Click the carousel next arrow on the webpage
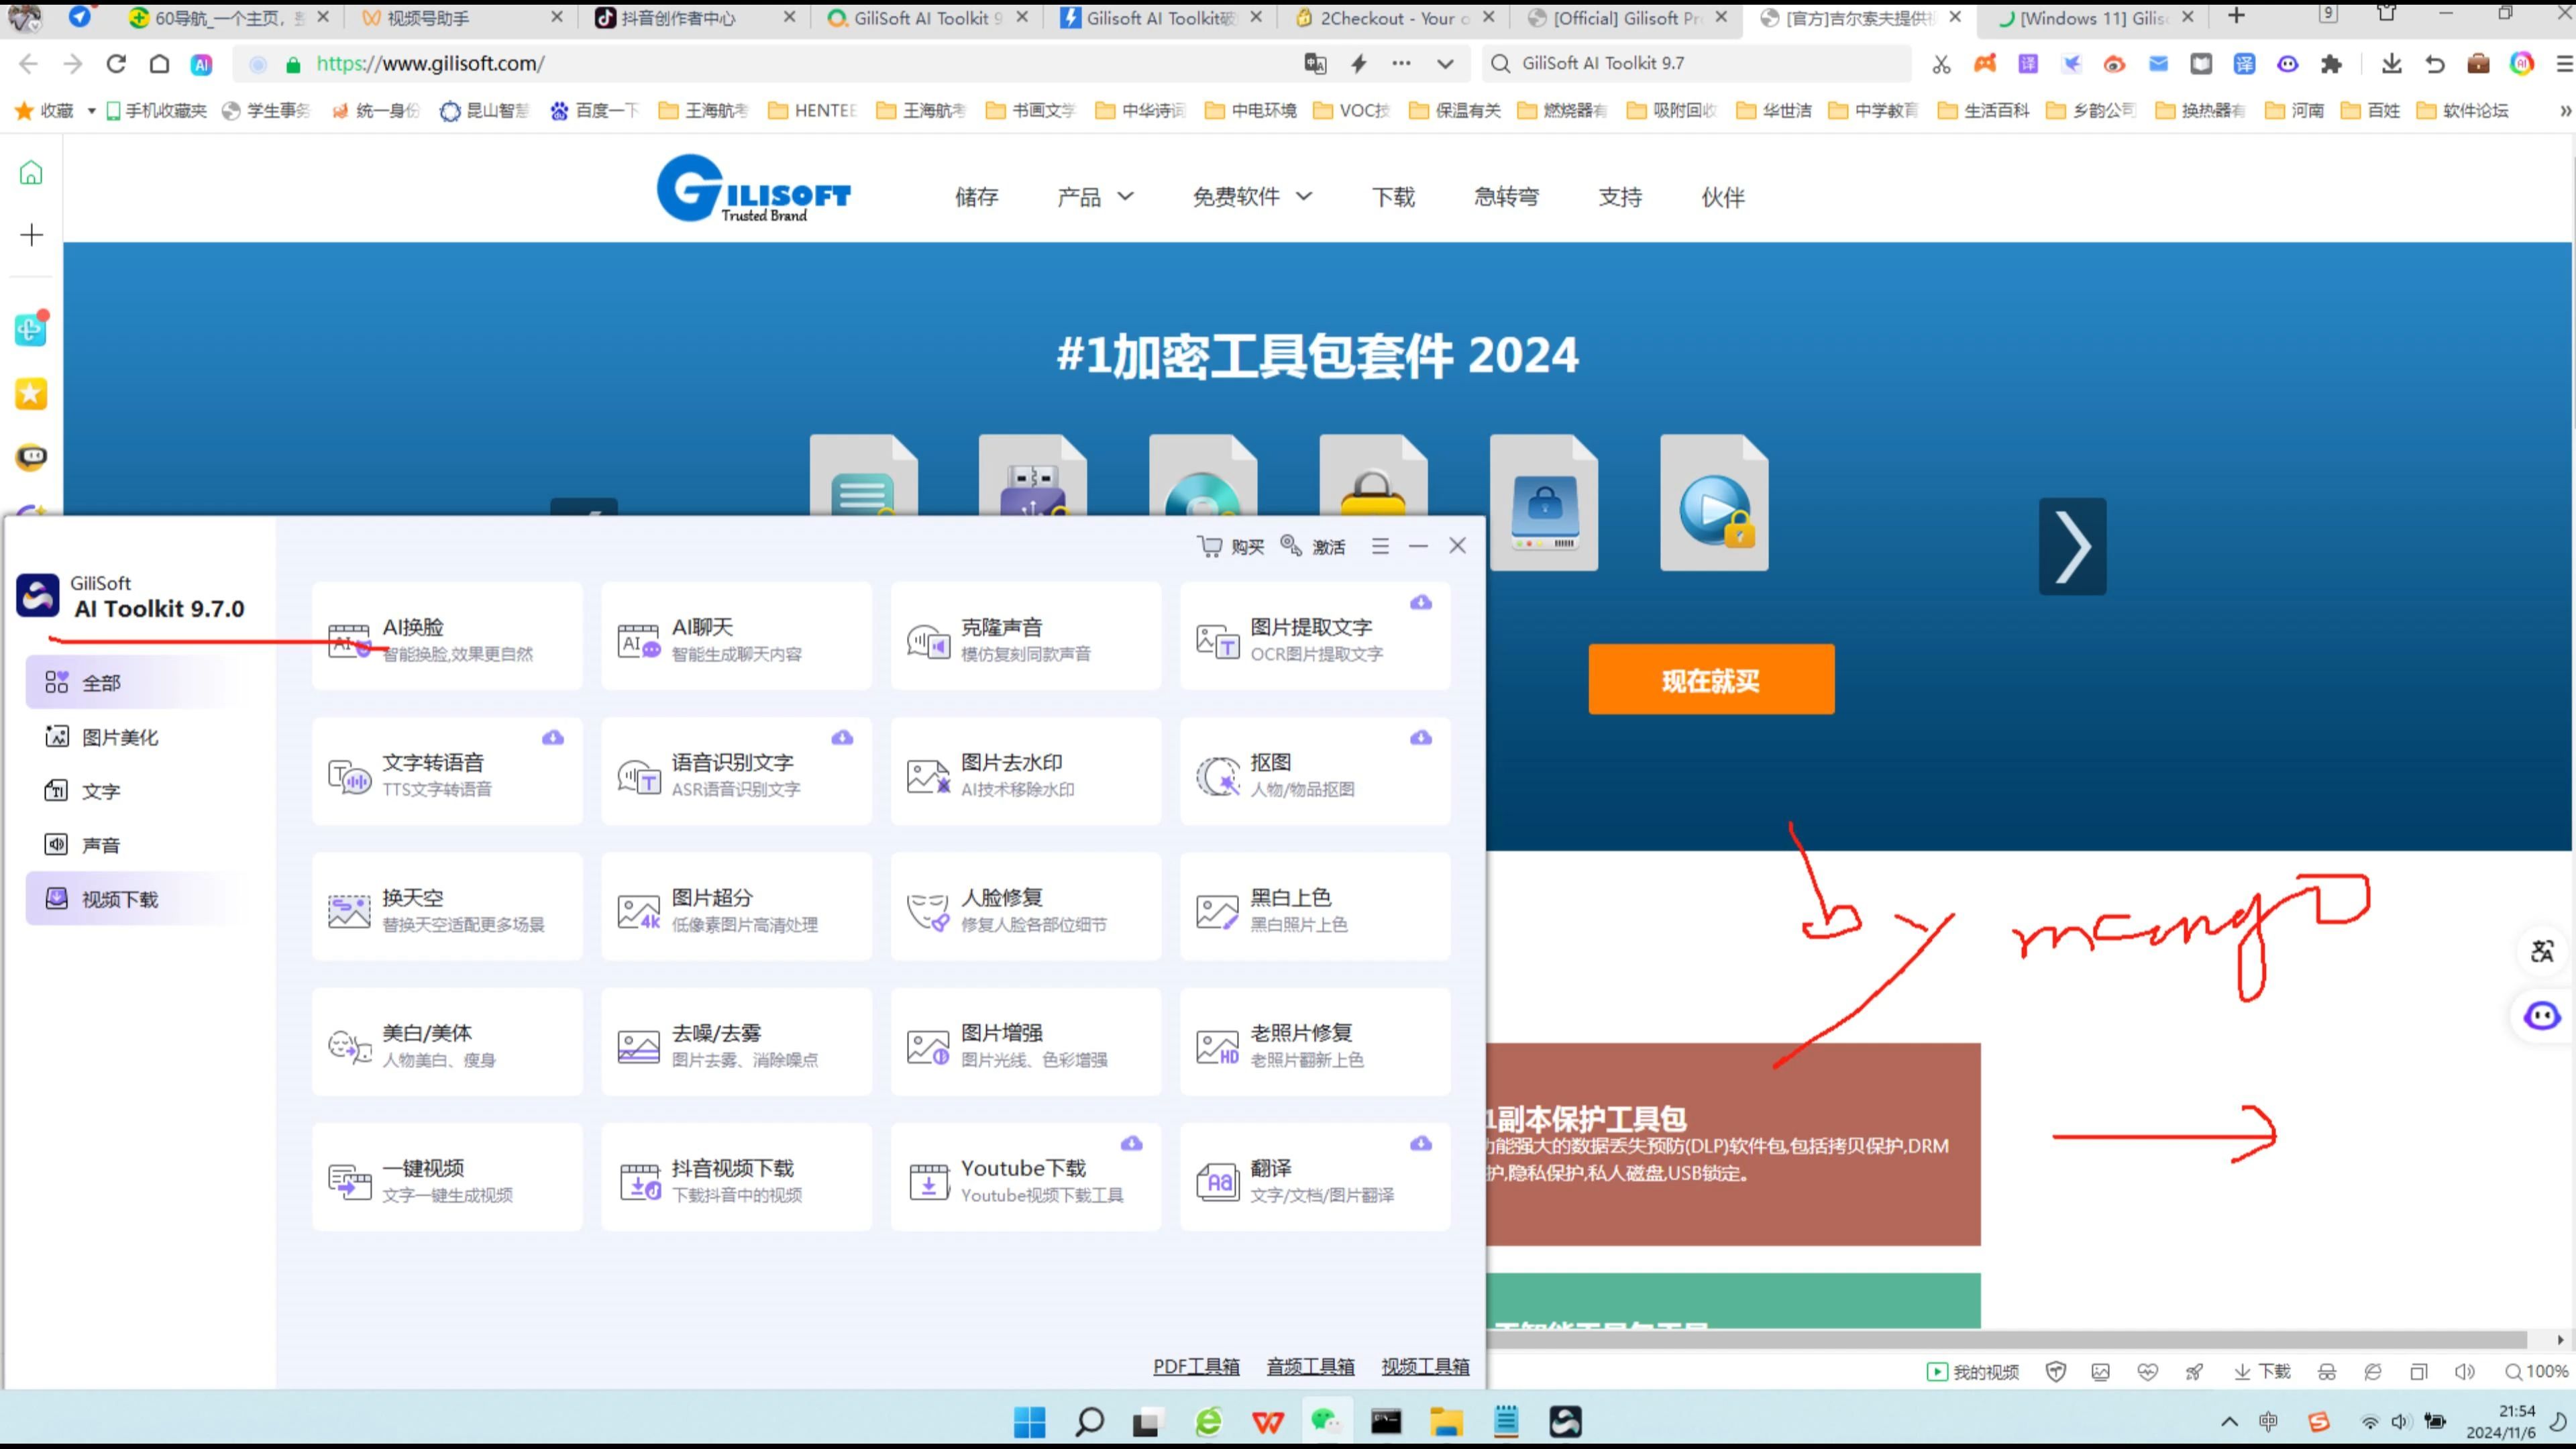The image size is (2576, 1449). tap(2072, 546)
